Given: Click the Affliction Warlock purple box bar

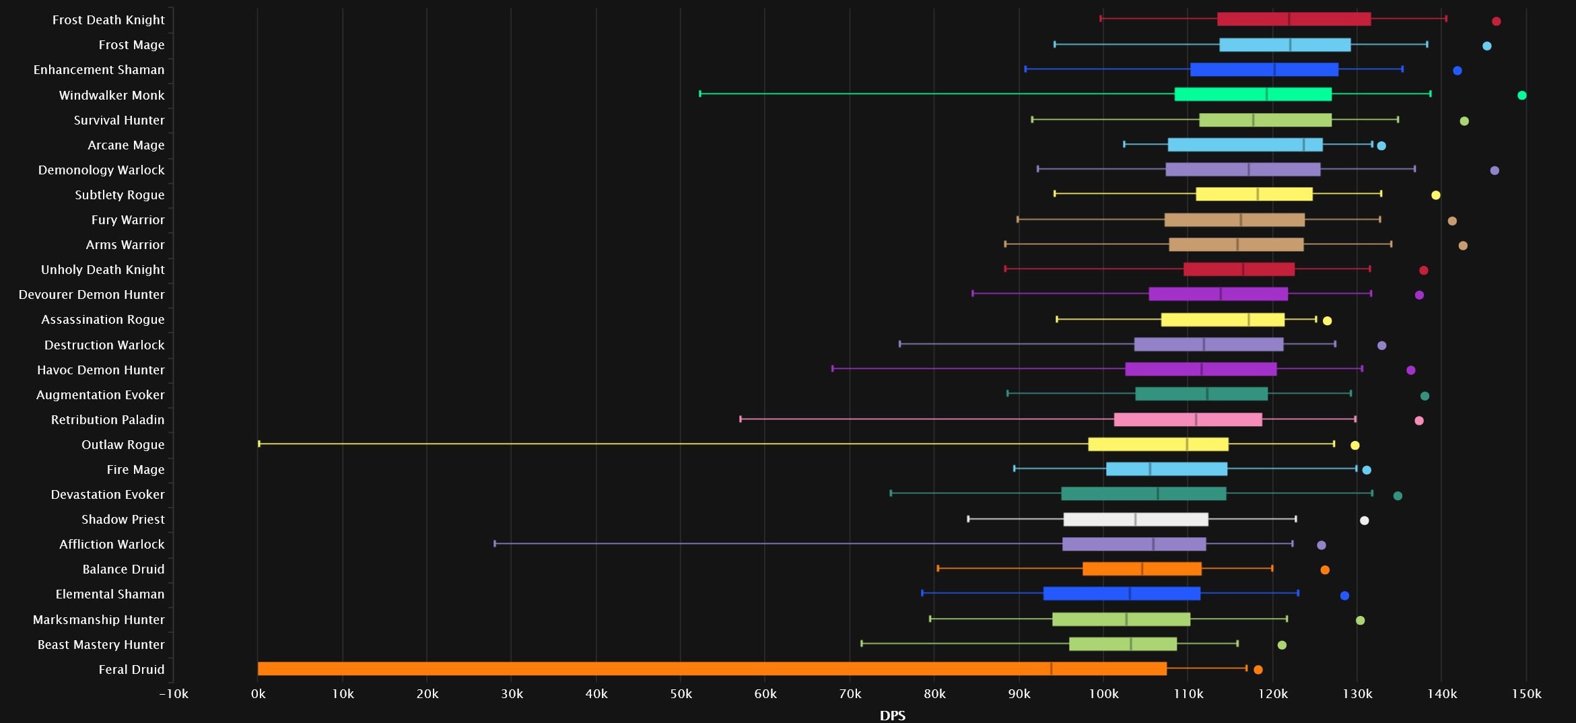Looking at the screenshot, I should pyautogui.click(x=1134, y=544).
